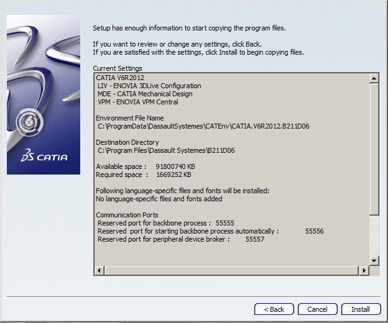Click the Install button
Viewport: 388px width, 323px height.
pos(361,309)
